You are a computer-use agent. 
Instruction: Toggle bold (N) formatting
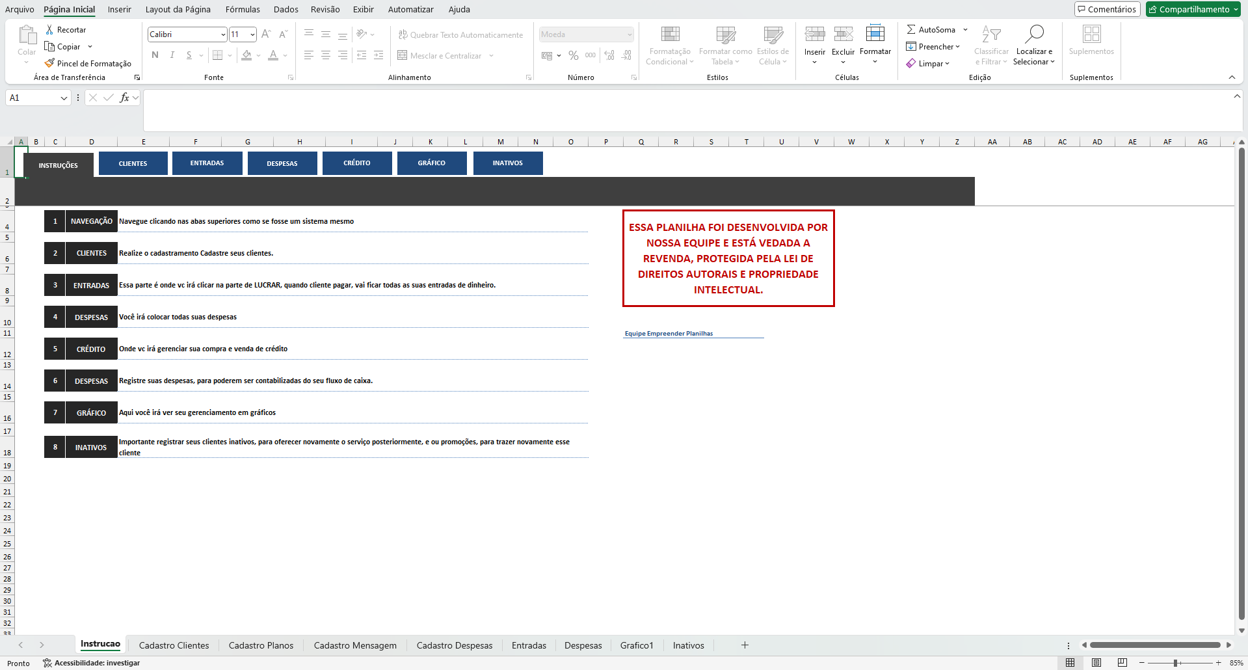(x=155, y=55)
